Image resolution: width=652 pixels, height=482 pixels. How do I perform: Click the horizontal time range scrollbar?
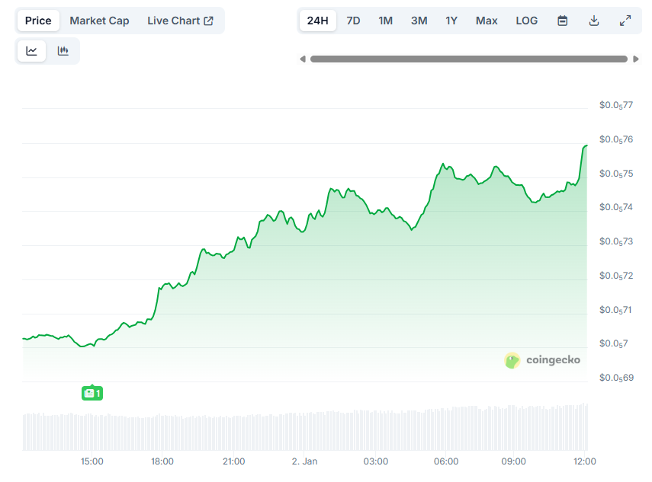468,59
